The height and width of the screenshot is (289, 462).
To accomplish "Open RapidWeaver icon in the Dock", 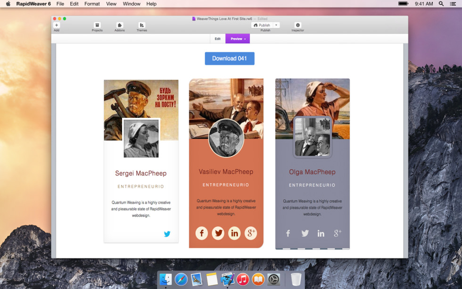I will 227,279.
